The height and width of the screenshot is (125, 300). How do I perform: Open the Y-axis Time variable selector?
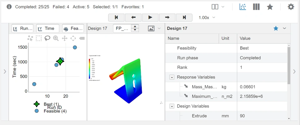point(47,28)
